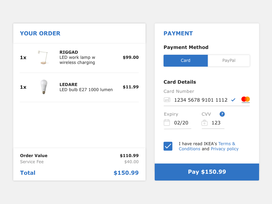
Task: Select the Card payment method tab
Action: [x=186, y=61]
